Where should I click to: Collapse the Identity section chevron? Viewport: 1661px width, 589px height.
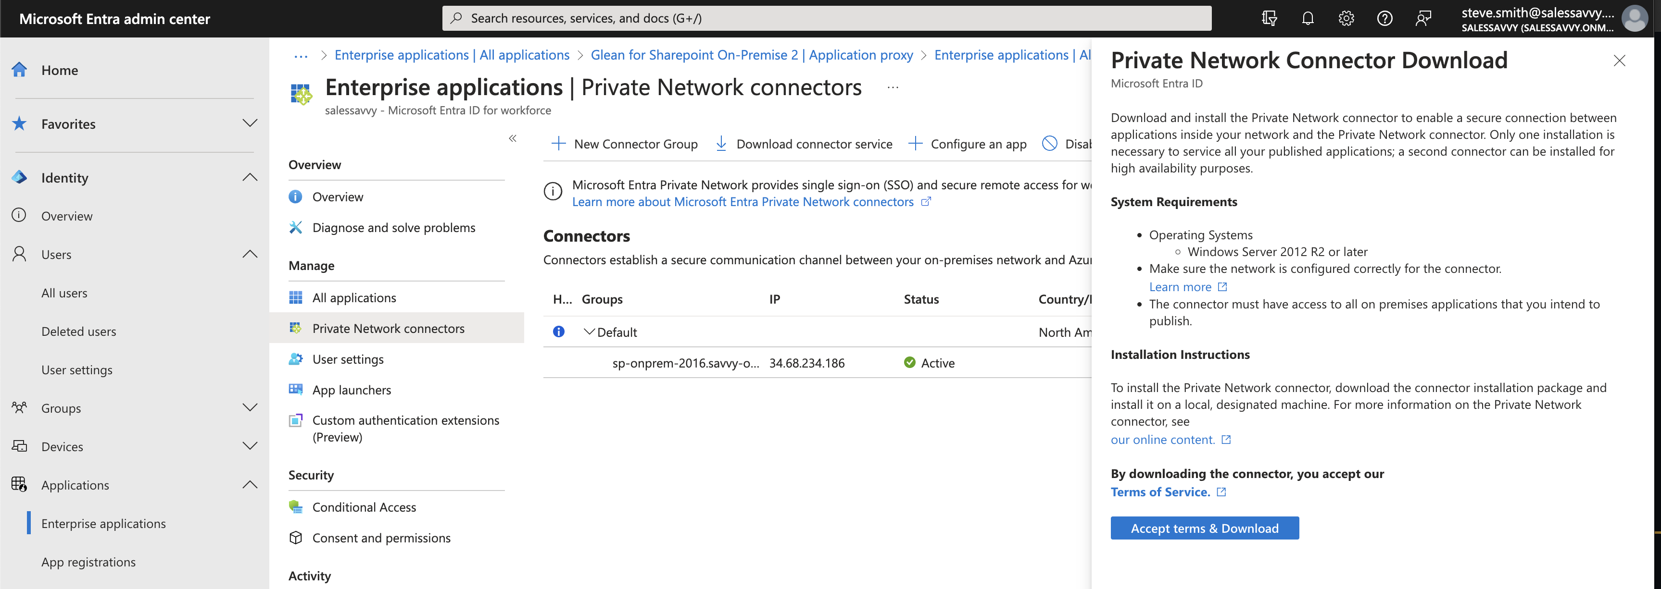(250, 177)
